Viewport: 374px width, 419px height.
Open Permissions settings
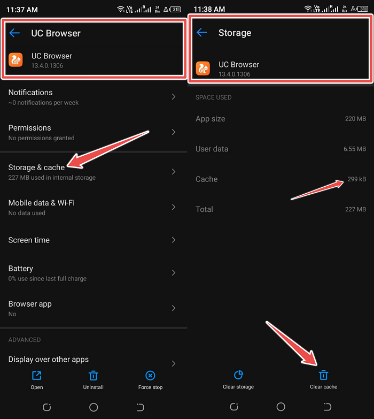click(x=93, y=133)
